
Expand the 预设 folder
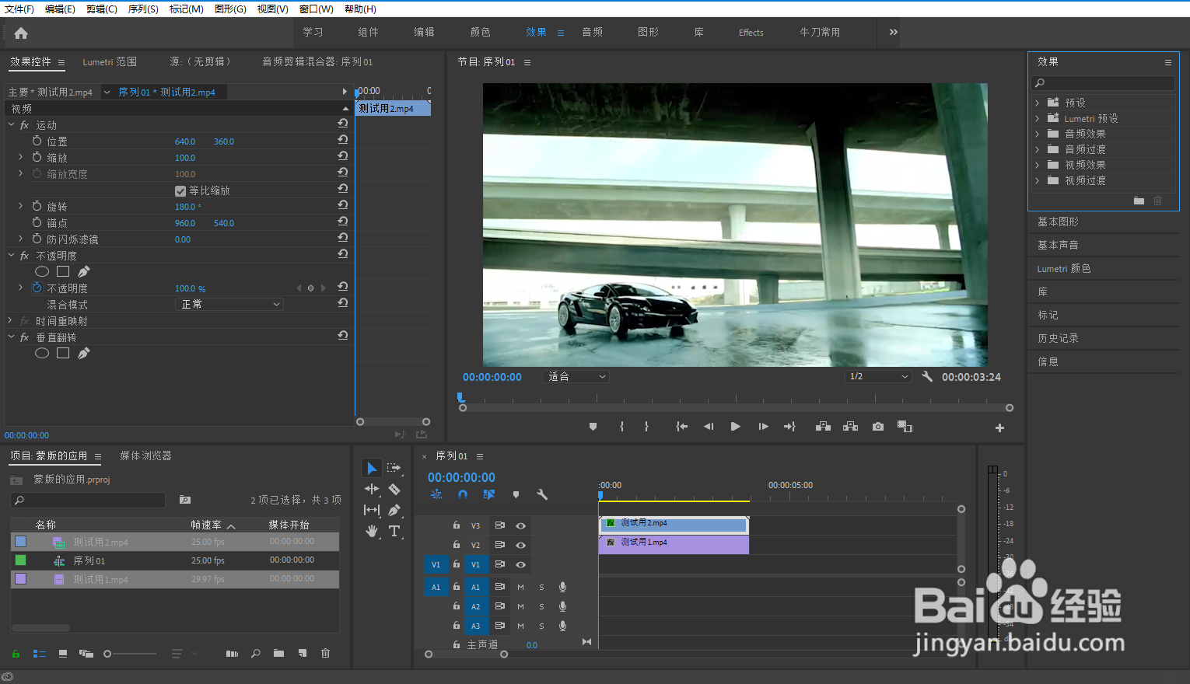pyautogui.click(x=1037, y=103)
